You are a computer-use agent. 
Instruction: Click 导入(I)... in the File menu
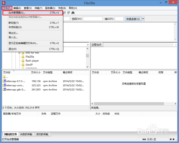(x=33, y=37)
